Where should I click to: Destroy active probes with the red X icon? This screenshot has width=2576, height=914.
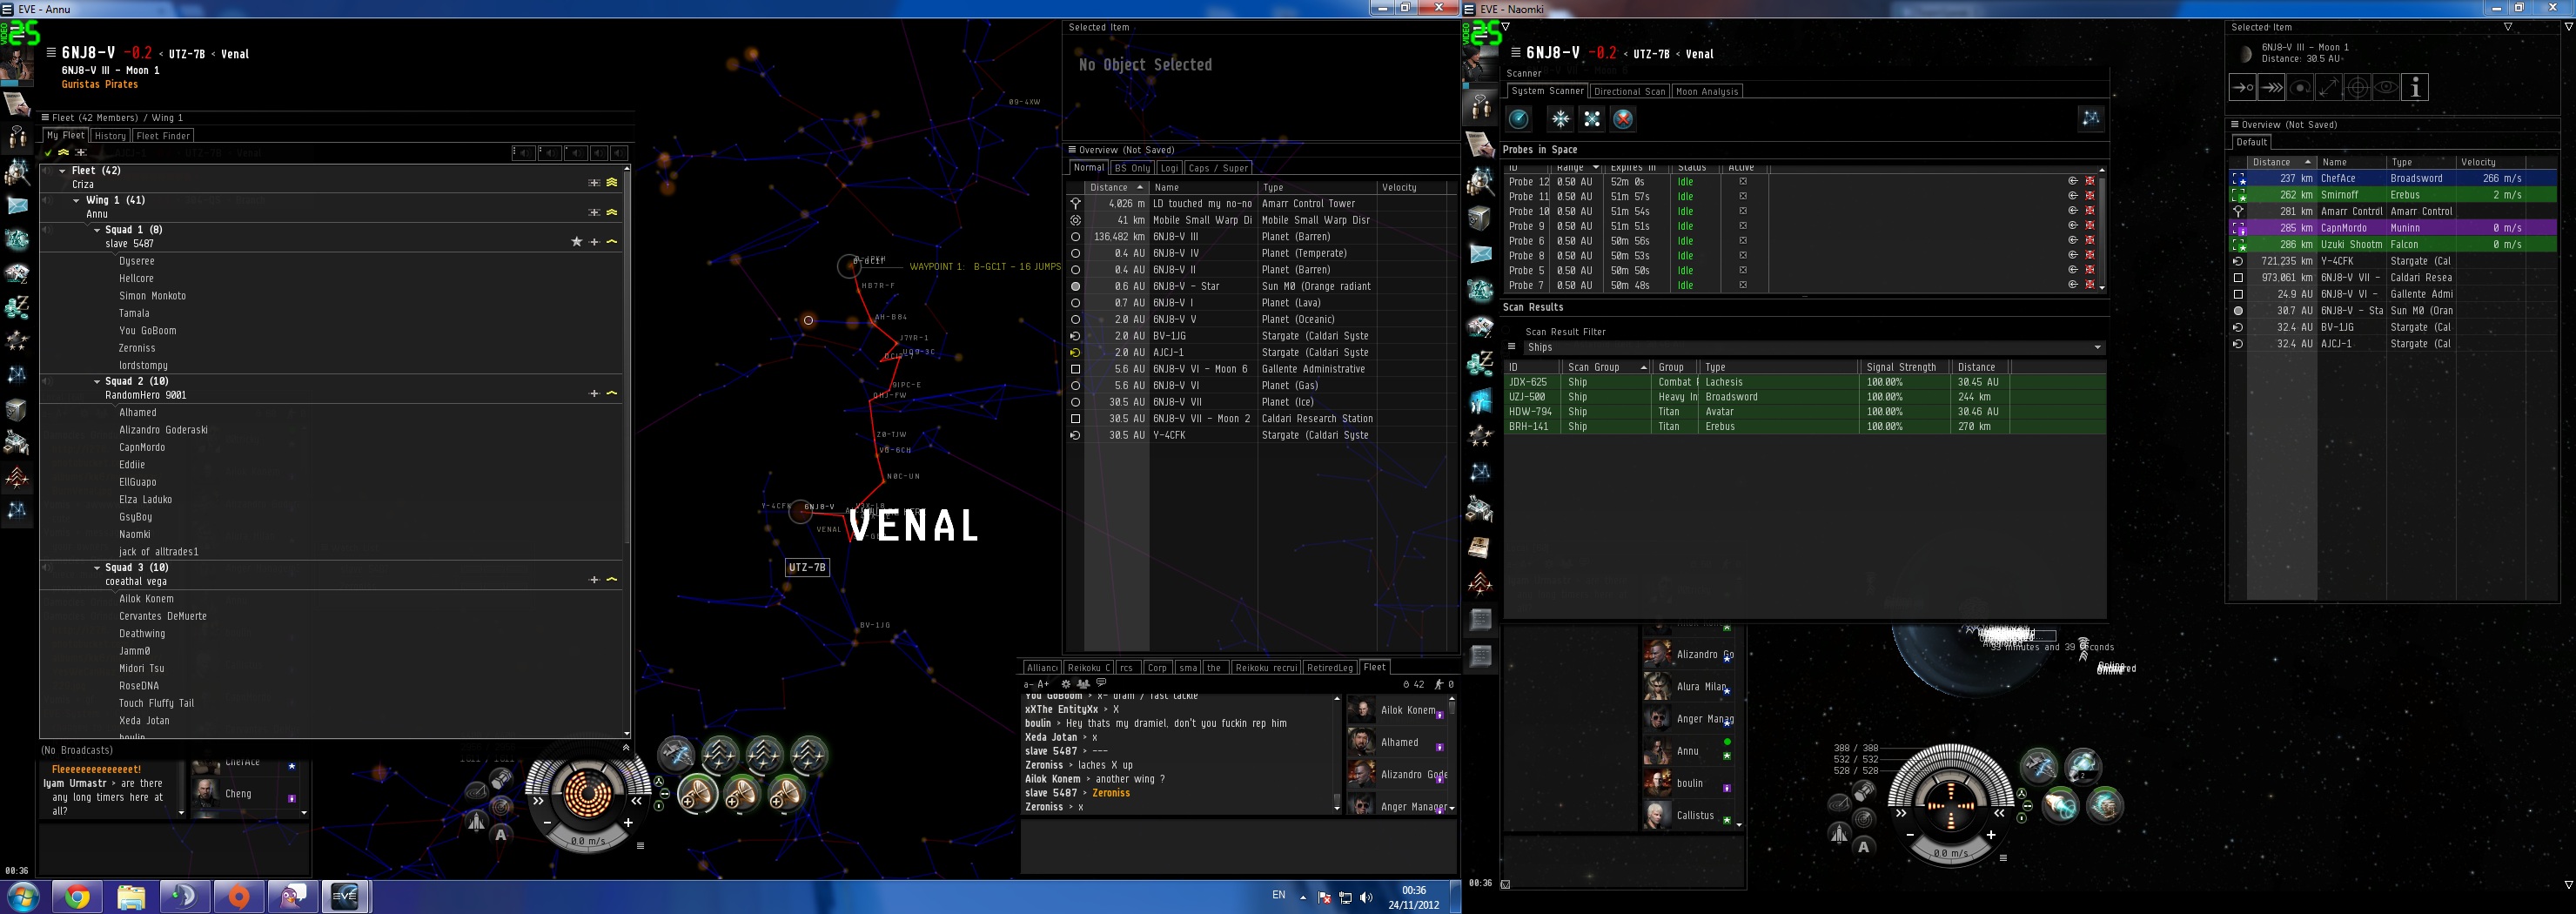[1623, 119]
